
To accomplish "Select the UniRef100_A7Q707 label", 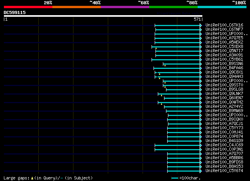I will 224,154.
